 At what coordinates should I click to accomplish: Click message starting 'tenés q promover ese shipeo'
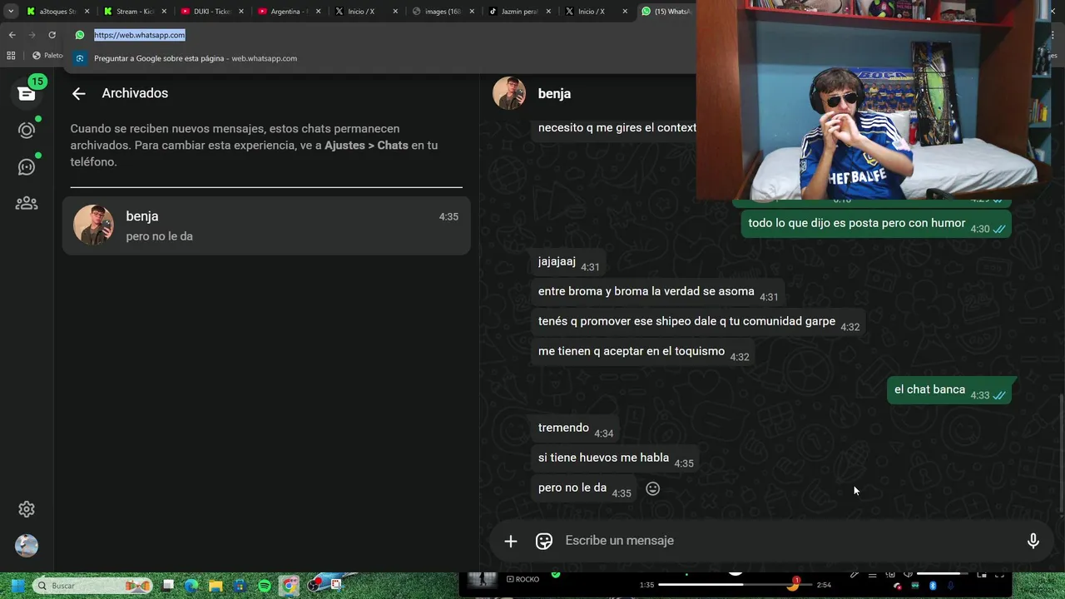[x=698, y=322]
